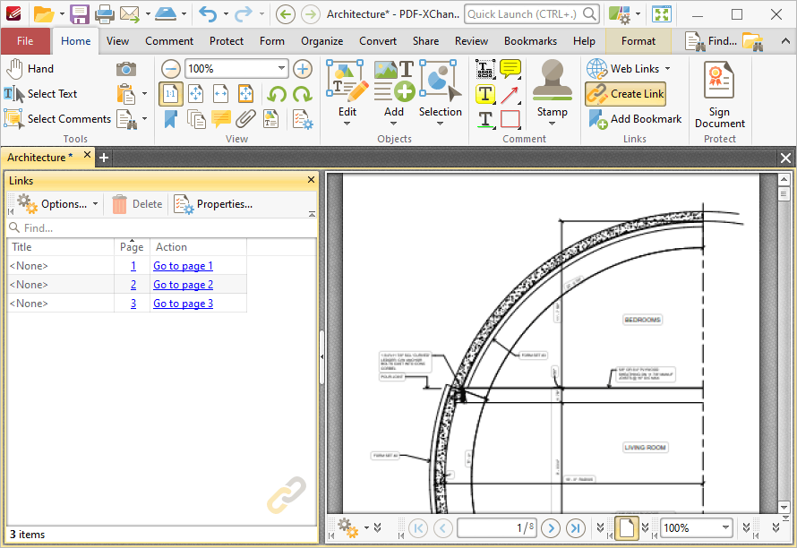
Task: Toggle the Actual Size view button
Action: pyautogui.click(x=171, y=94)
